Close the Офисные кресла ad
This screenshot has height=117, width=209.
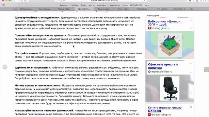pyautogui.click(x=191, y=63)
